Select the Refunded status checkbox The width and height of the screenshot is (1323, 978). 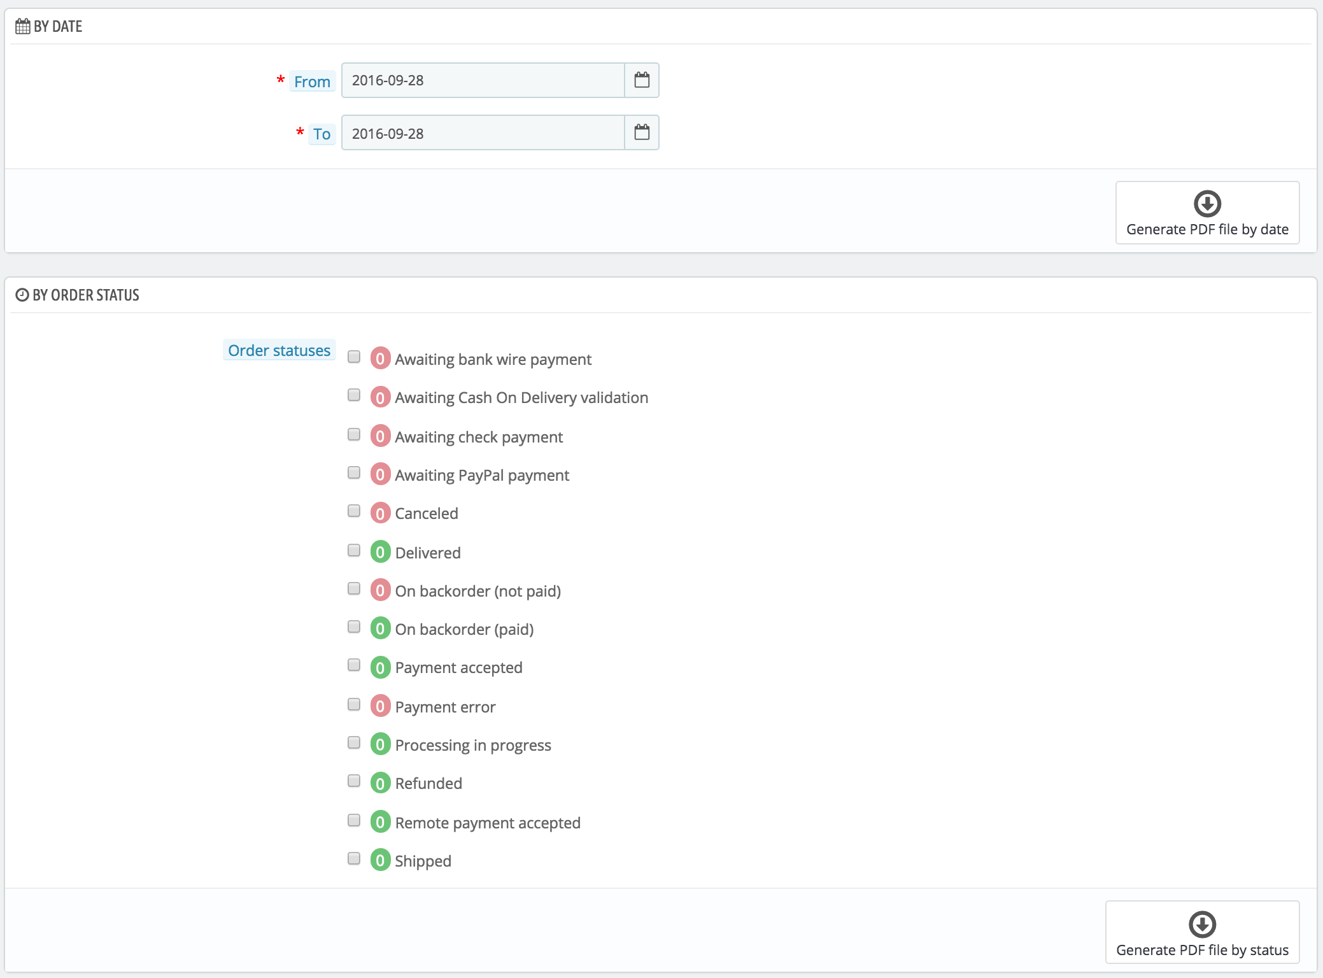[x=354, y=781]
